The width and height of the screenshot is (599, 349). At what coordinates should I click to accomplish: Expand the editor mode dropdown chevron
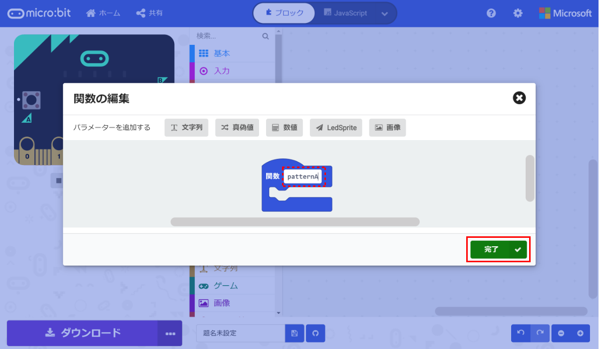pyautogui.click(x=384, y=13)
